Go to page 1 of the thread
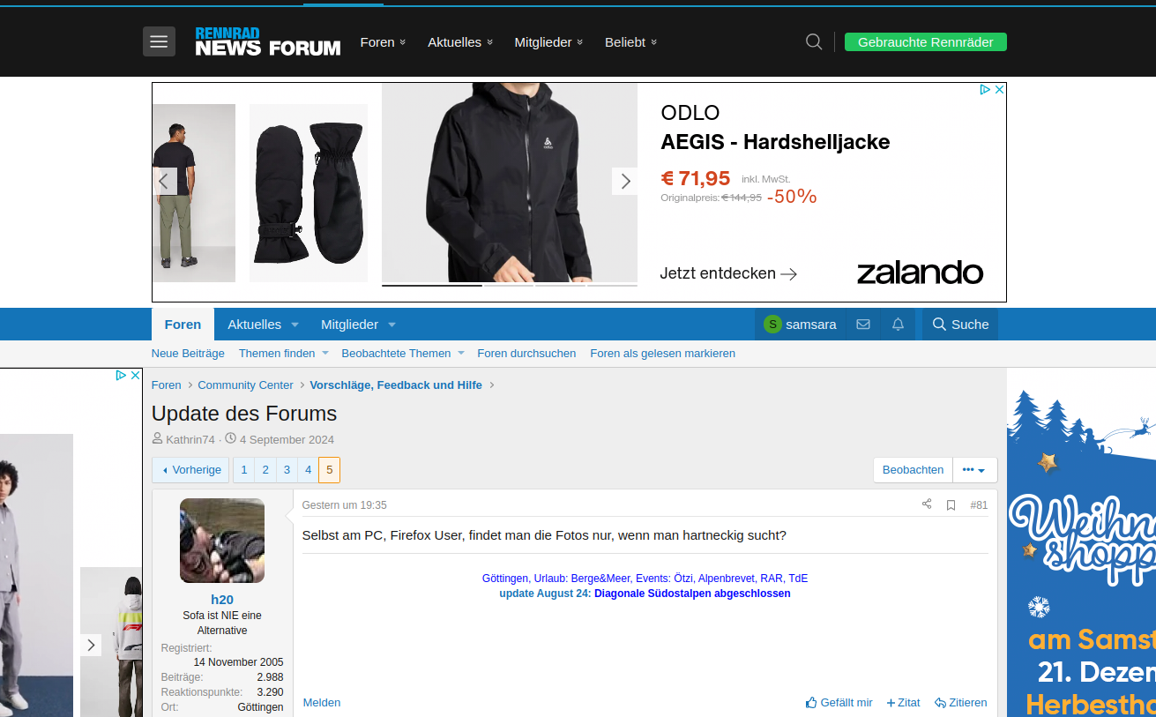The image size is (1156, 717). [244, 470]
